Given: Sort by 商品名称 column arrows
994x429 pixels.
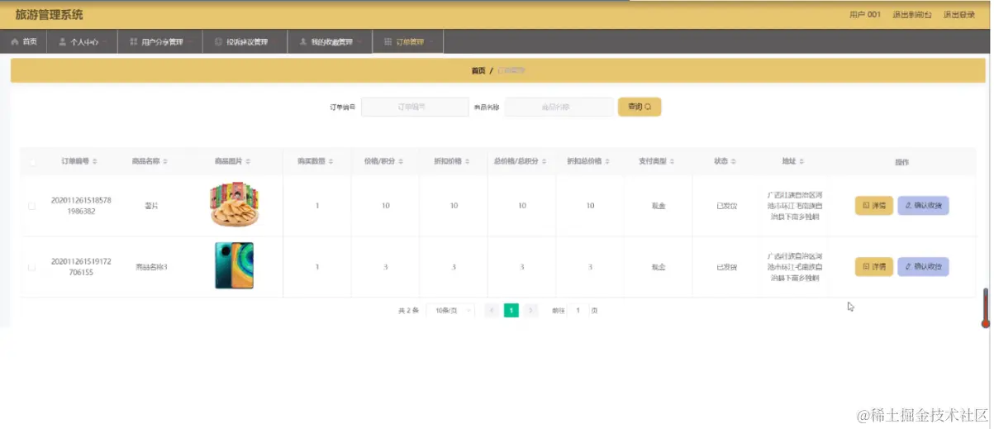Looking at the screenshot, I should [166, 161].
